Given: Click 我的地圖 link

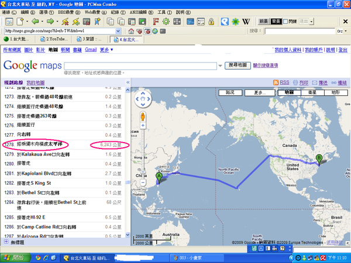Looking at the screenshot, I should [x=35, y=82].
